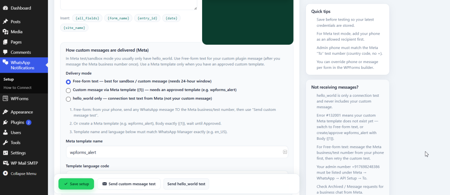Open Tools menu item

(24, 142)
